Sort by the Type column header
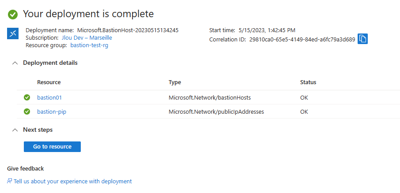This screenshot has height=193, width=400. 175,82
